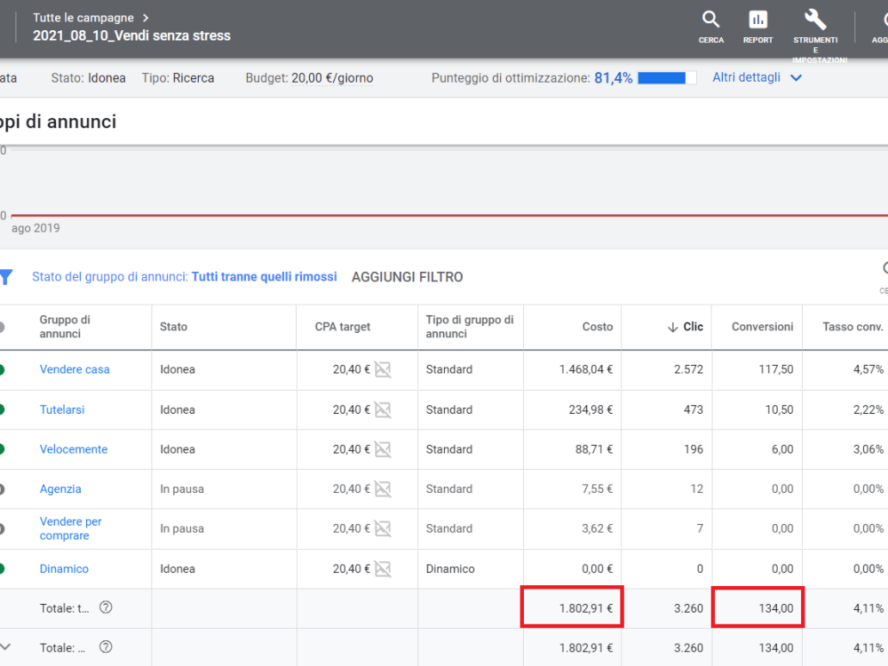The width and height of the screenshot is (888, 666).
Task: Toggle green status dot for Vendere casa
Action: [x=2, y=369]
